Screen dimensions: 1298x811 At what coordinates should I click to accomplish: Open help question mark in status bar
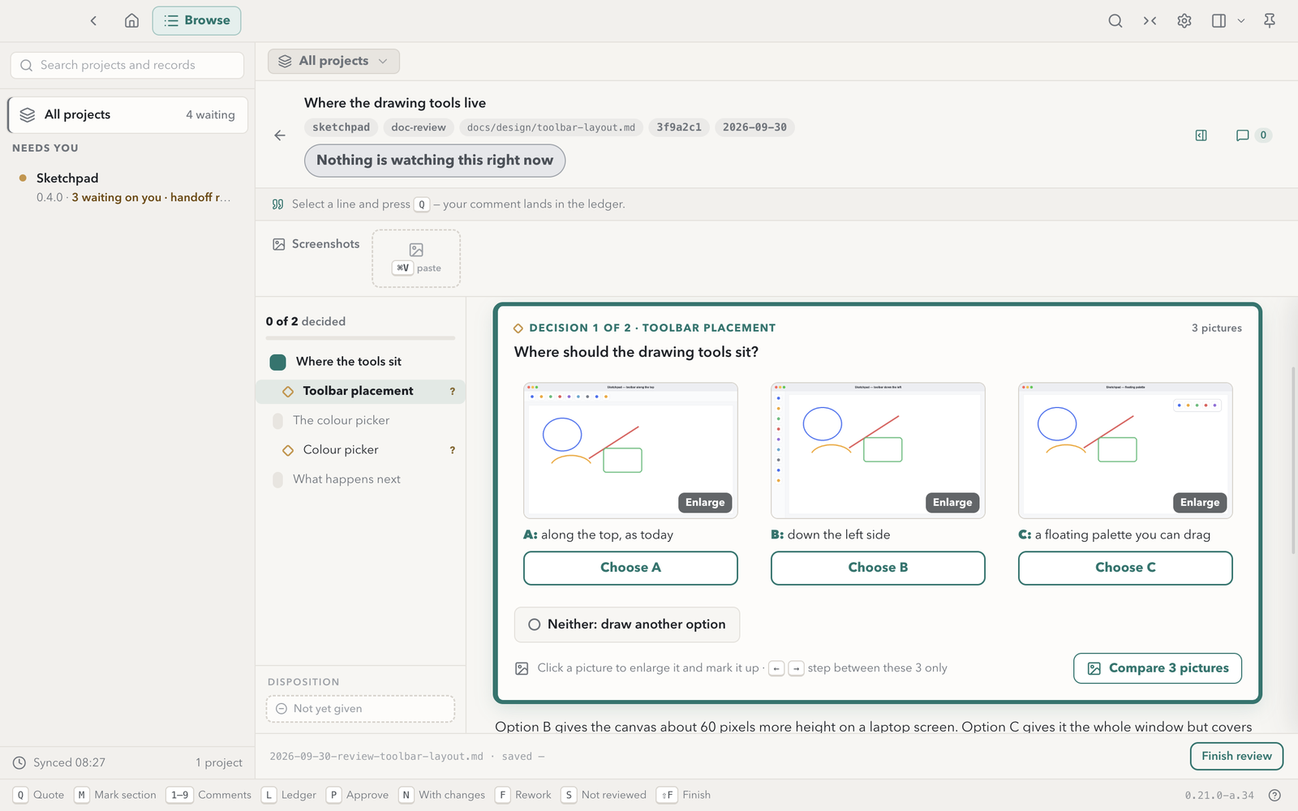(x=1274, y=795)
